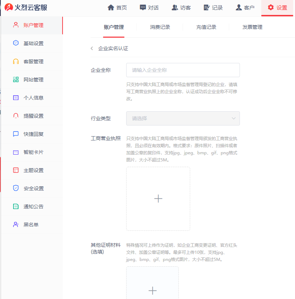Click the visitor icon beside 访客

click(x=175, y=7)
